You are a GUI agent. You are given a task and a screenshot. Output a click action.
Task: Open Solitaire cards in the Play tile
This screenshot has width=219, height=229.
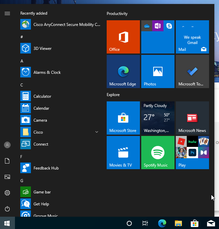203,142
